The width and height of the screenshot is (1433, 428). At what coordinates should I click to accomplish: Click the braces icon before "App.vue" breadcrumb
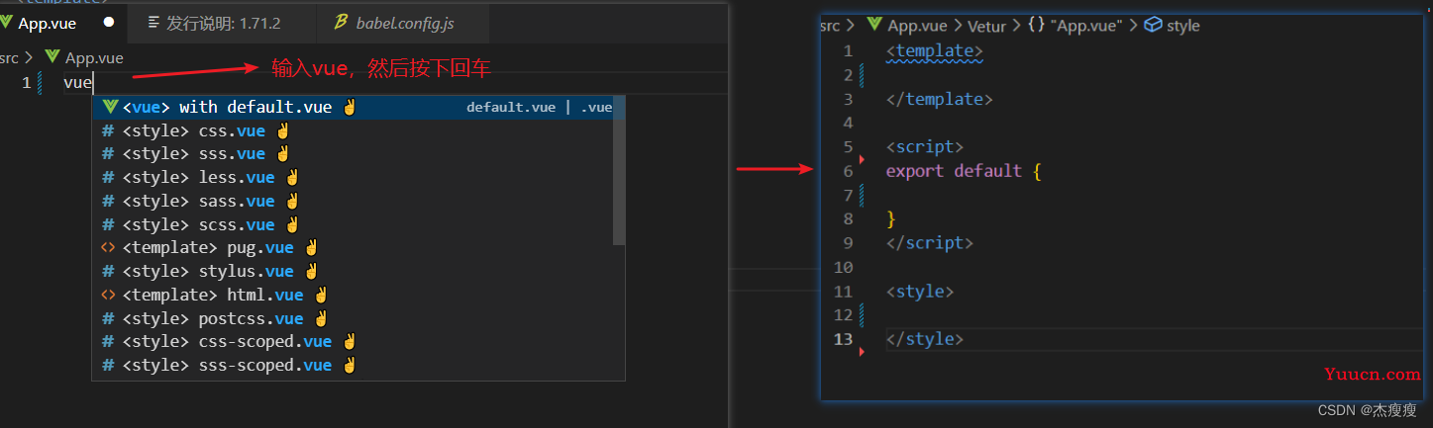(x=1035, y=27)
